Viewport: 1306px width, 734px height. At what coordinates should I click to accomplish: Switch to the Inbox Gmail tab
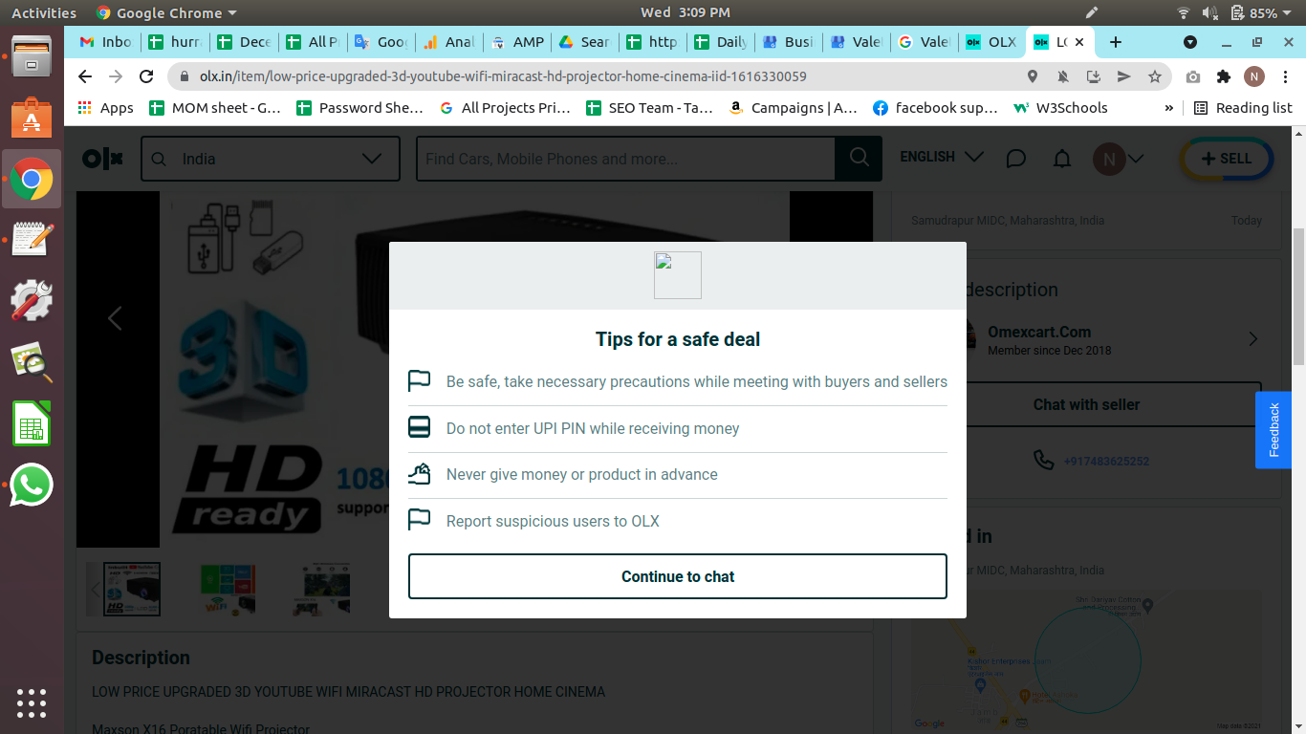[x=106, y=42]
